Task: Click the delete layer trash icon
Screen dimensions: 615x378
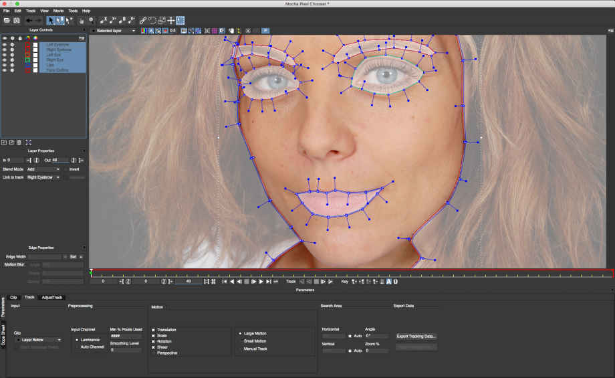Action: (x=19, y=143)
